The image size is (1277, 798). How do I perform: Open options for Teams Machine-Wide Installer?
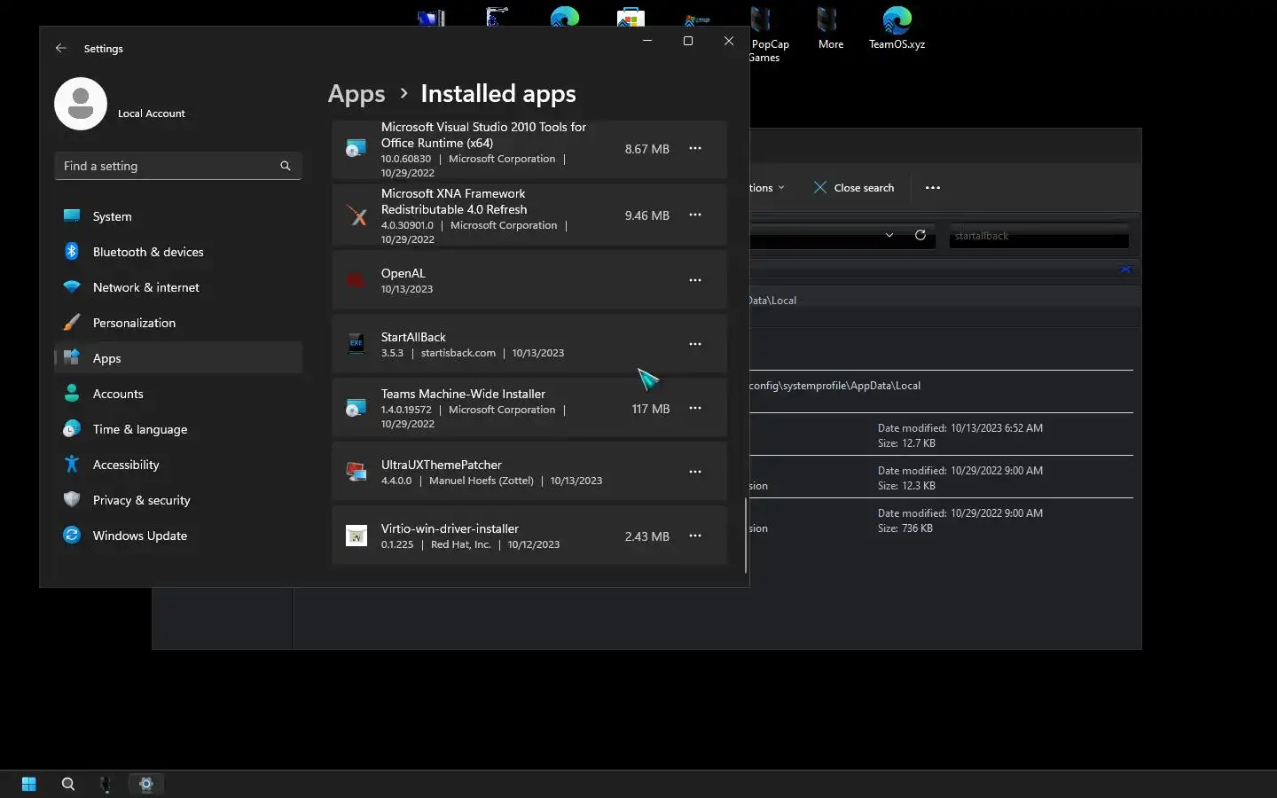(695, 408)
